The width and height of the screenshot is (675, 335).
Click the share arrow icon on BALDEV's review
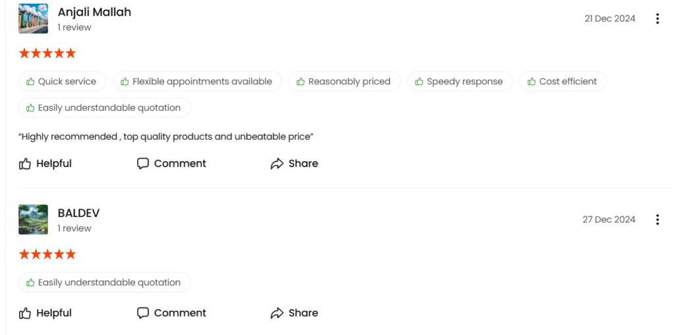click(x=277, y=313)
